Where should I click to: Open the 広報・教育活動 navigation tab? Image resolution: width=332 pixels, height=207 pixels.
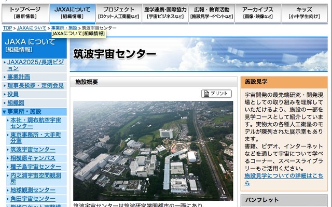click(x=212, y=13)
